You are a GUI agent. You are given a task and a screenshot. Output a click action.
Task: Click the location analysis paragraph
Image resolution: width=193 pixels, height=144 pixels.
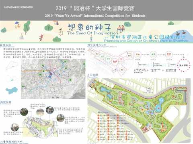pyautogui.click(x=44, y=53)
